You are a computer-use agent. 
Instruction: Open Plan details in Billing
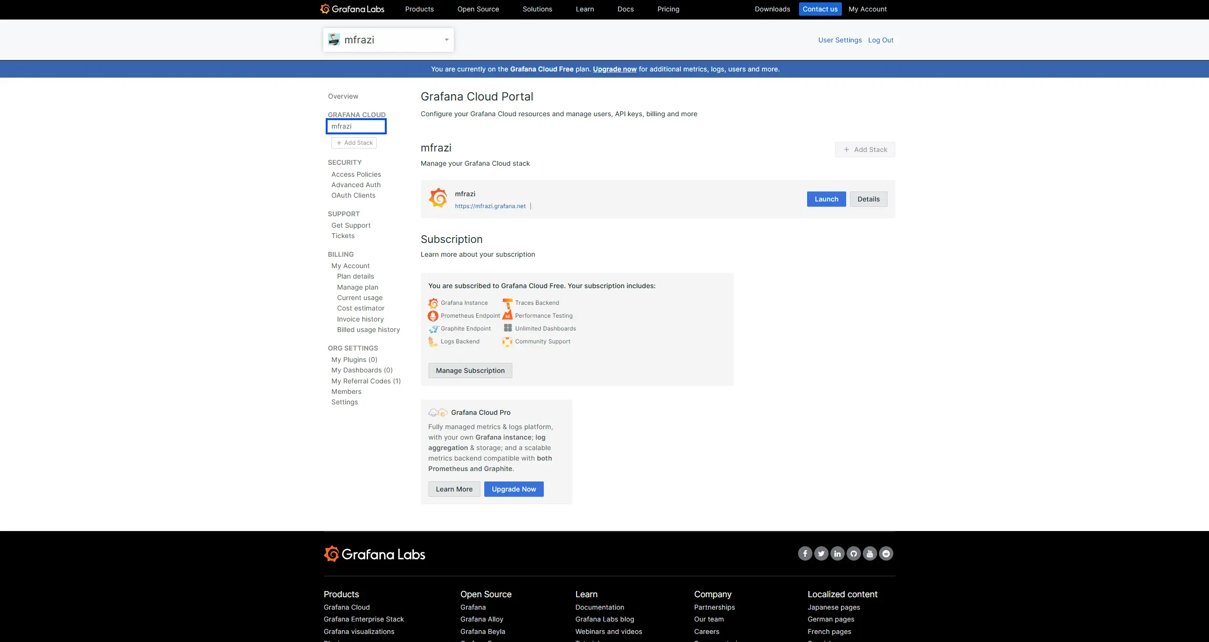point(355,276)
